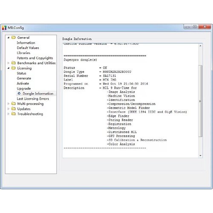Open the Generate license page
This screenshot has width=213, height=213.
24,78
